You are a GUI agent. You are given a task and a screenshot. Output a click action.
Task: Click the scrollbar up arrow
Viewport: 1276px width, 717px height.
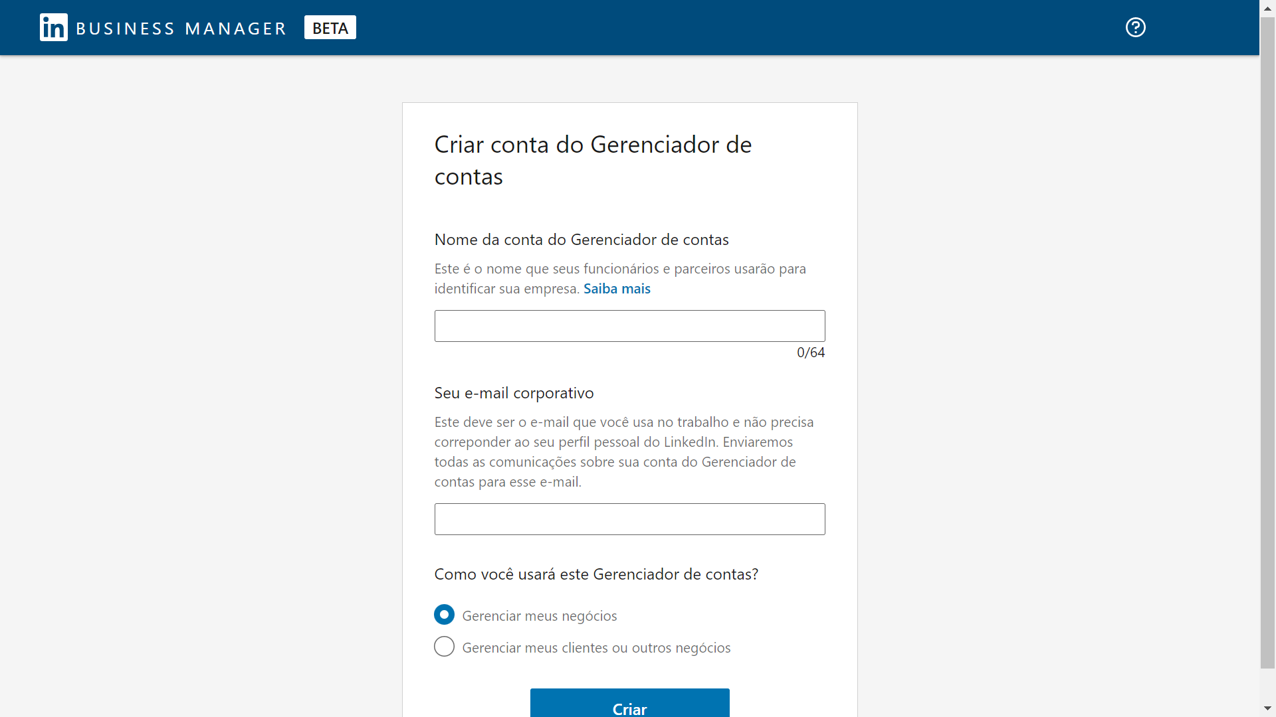(x=1267, y=9)
